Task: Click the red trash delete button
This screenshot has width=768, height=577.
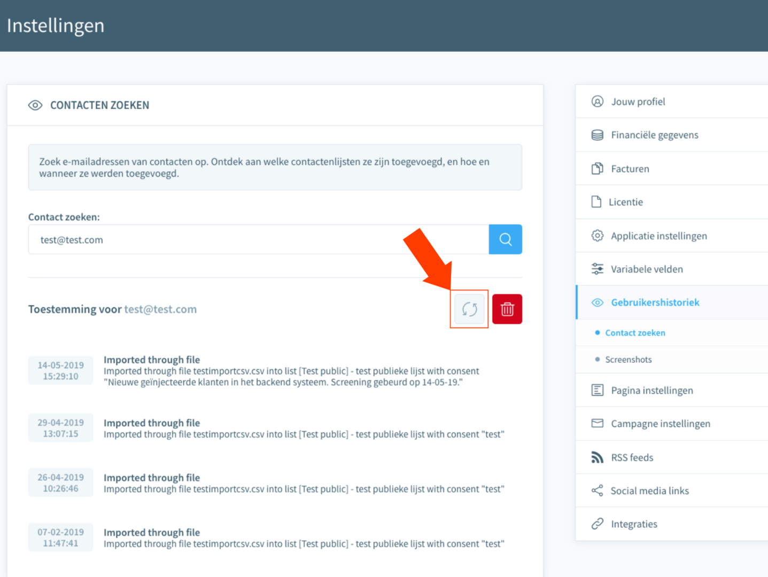Action: [x=507, y=309]
